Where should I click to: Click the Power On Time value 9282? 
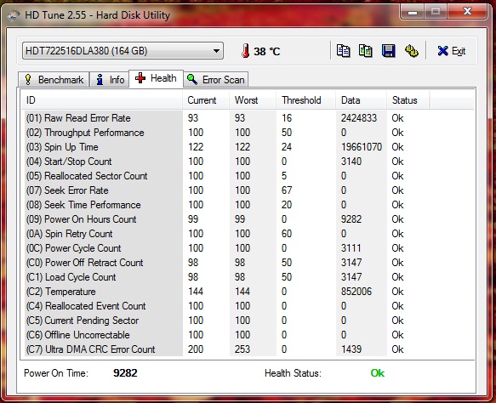(125, 373)
